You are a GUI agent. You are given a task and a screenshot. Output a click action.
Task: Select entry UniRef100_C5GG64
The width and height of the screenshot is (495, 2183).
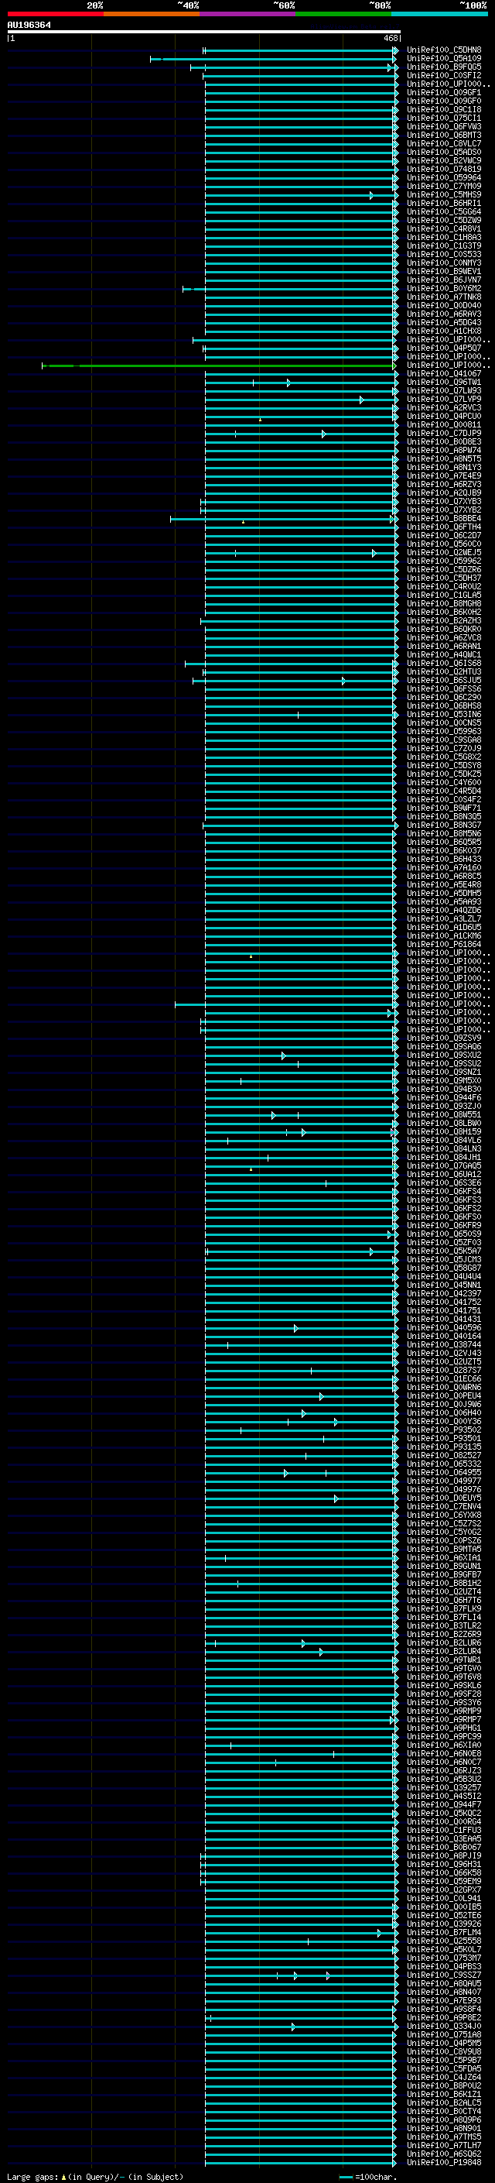click(444, 212)
